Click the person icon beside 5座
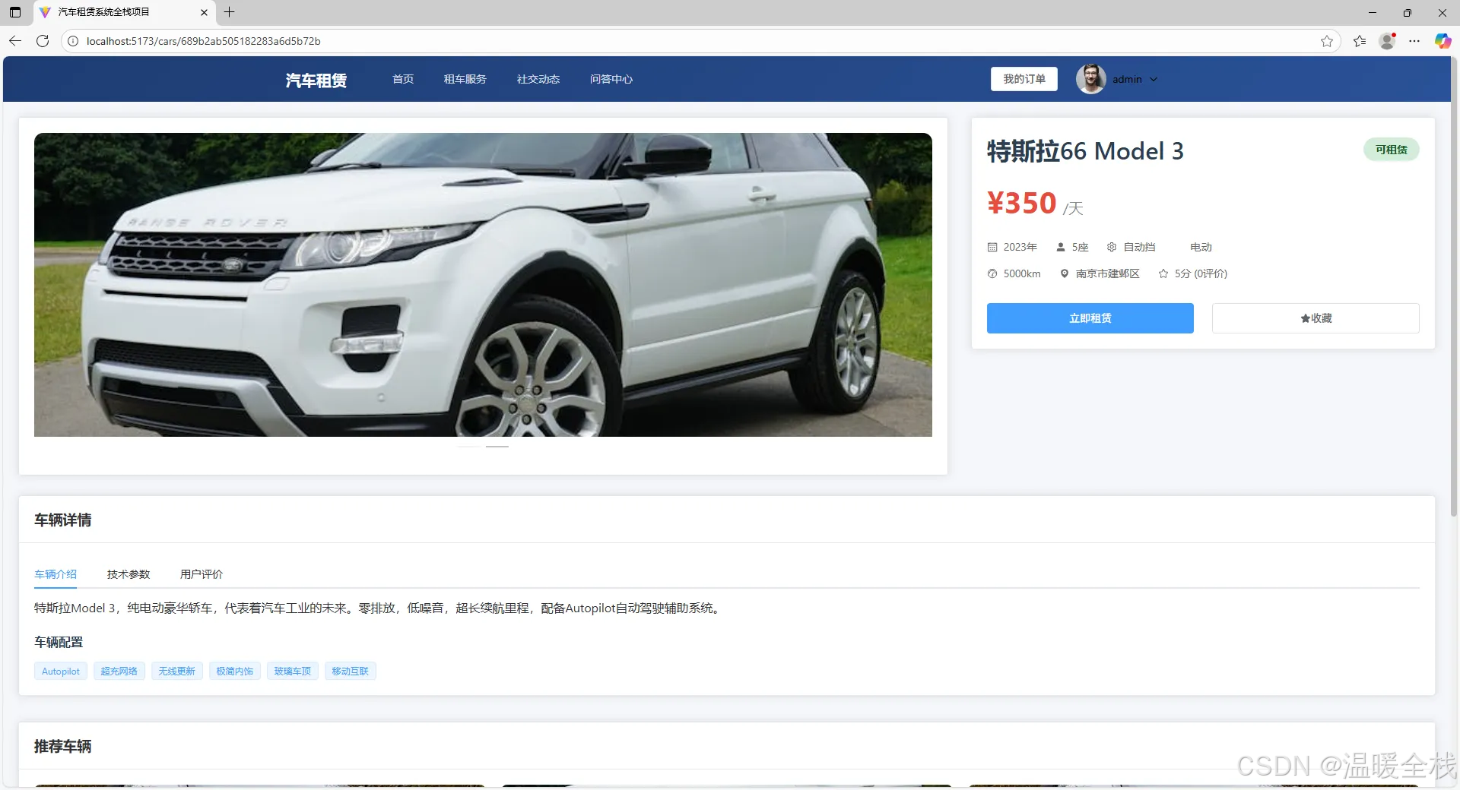This screenshot has width=1460, height=790. (1061, 247)
